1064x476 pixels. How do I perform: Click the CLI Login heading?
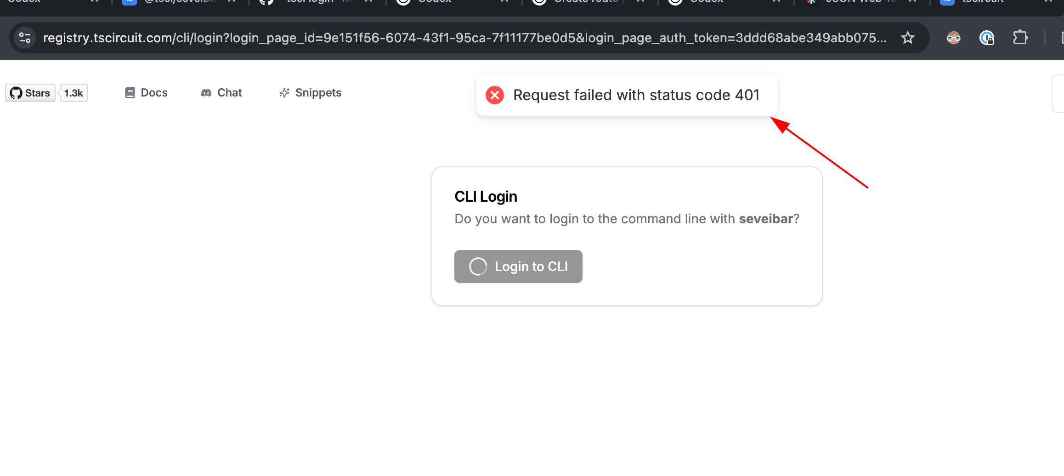486,197
